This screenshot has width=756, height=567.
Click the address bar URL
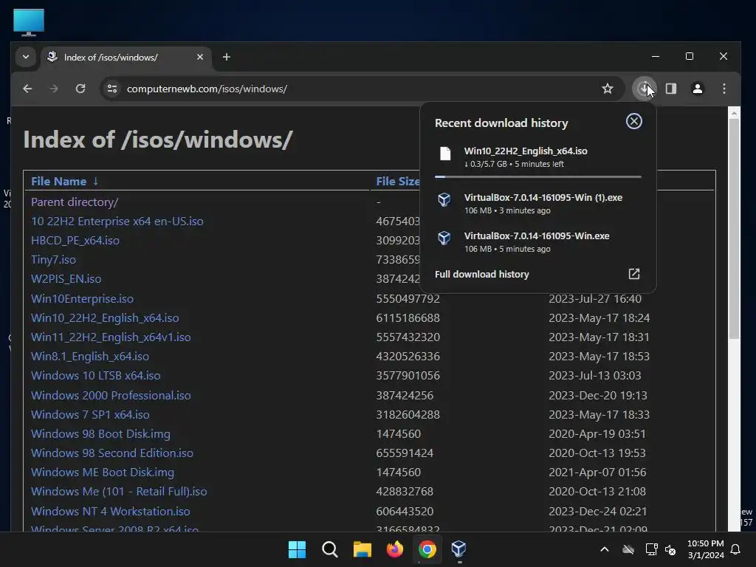[207, 89]
